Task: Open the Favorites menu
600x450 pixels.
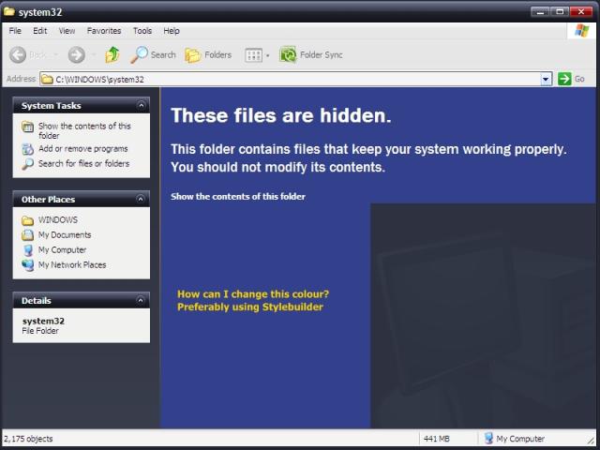Action: click(104, 31)
